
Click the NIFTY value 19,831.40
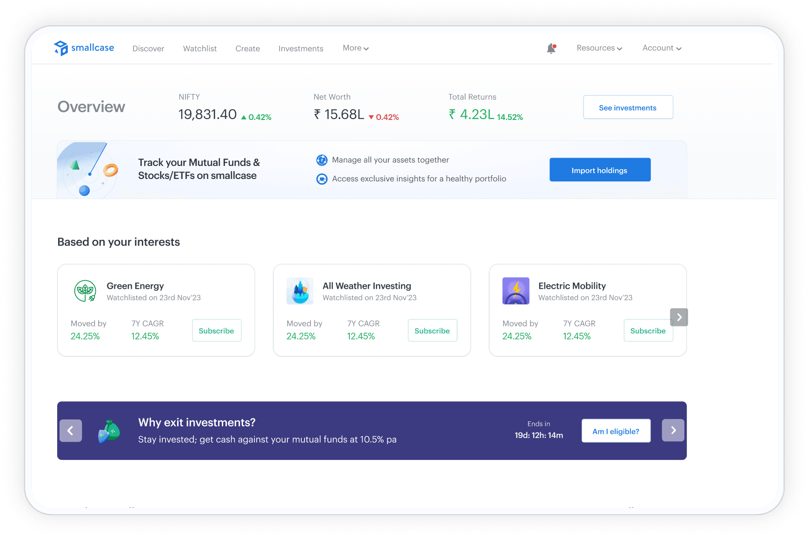(x=207, y=114)
